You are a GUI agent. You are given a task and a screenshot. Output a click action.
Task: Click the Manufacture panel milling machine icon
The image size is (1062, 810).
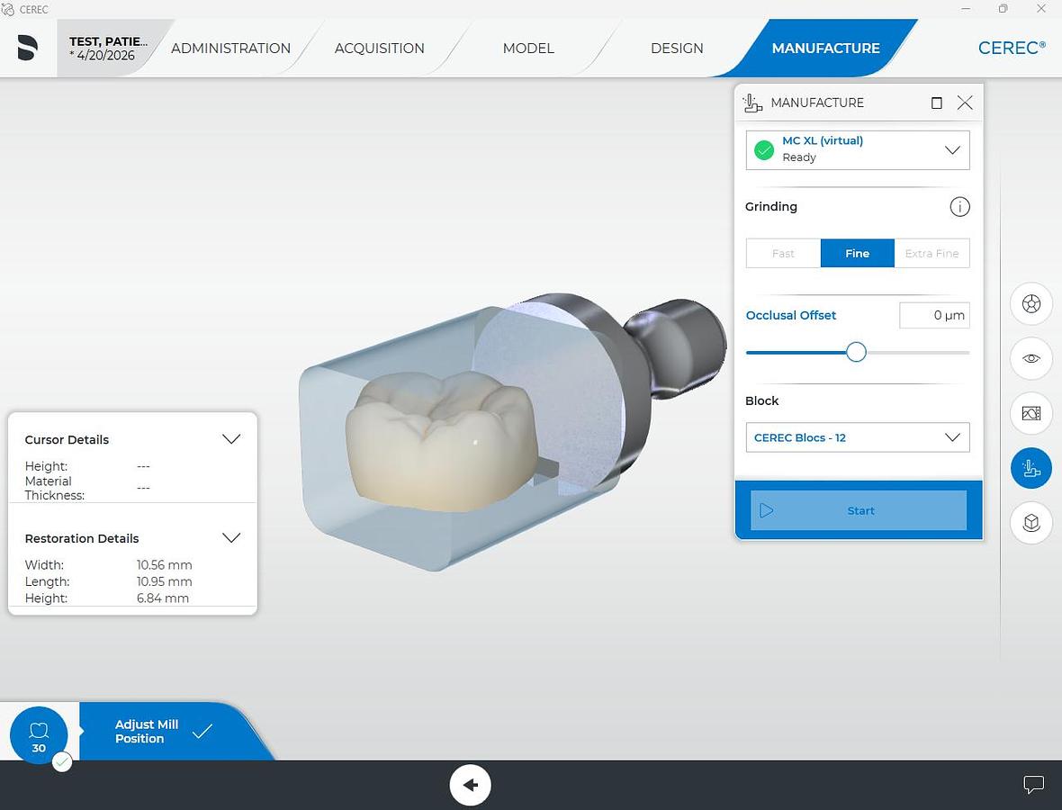pyautogui.click(x=752, y=103)
